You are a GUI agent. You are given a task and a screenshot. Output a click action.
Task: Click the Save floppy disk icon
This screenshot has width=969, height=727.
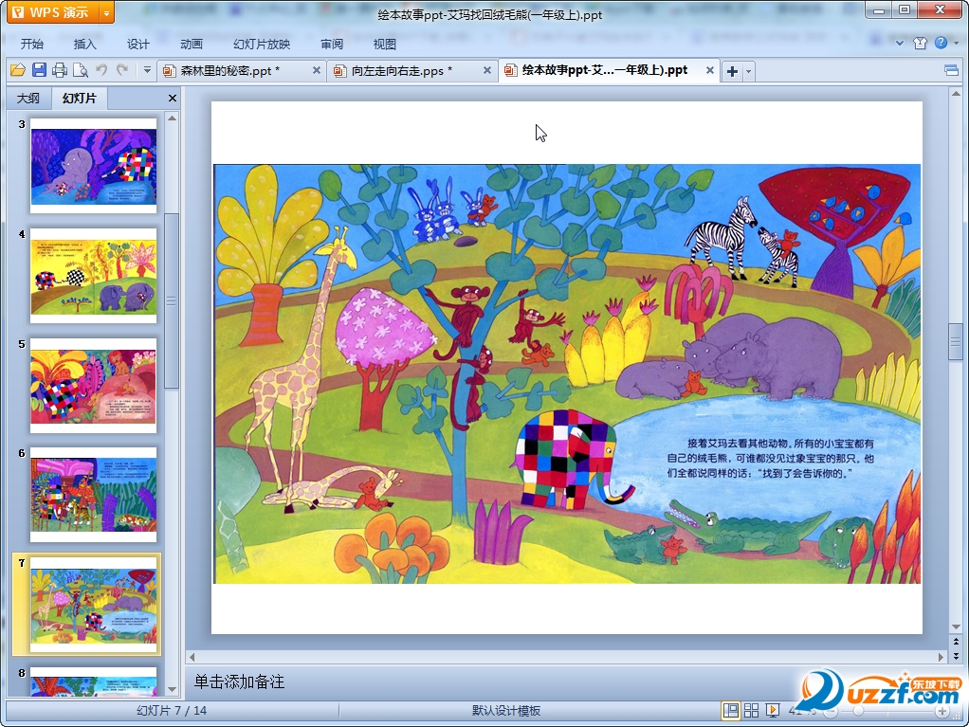[x=39, y=70]
